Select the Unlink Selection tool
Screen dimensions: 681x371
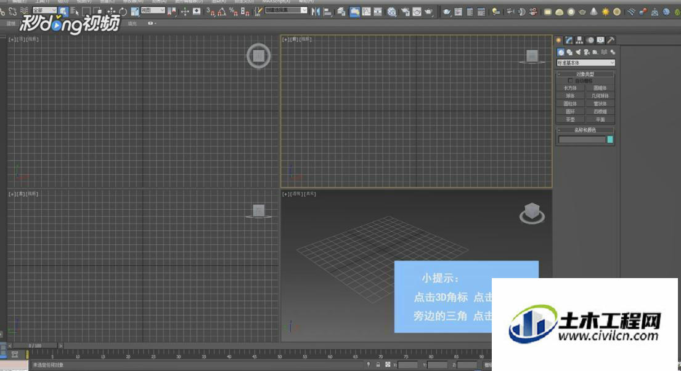(x=12, y=12)
